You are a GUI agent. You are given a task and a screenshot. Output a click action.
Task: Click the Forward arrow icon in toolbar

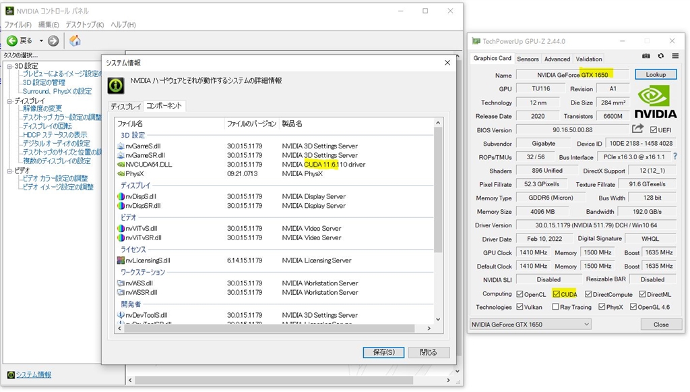pos(53,41)
